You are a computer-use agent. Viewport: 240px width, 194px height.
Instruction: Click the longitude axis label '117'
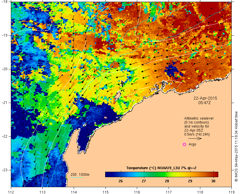point(169,192)
